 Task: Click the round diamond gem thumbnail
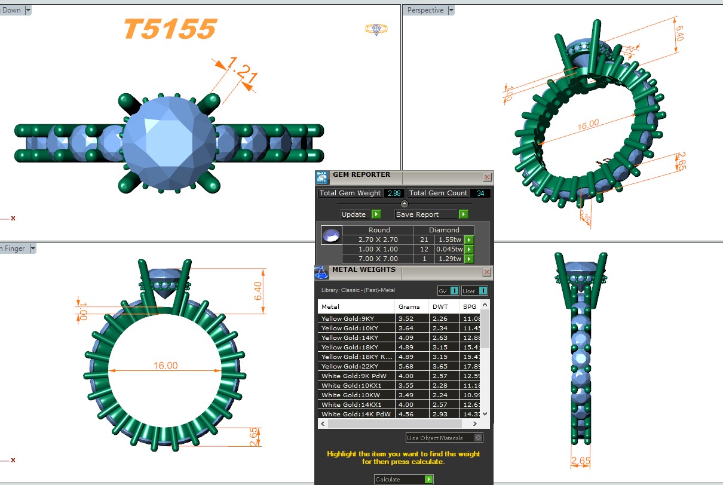pyautogui.click(x=330, y=235)
